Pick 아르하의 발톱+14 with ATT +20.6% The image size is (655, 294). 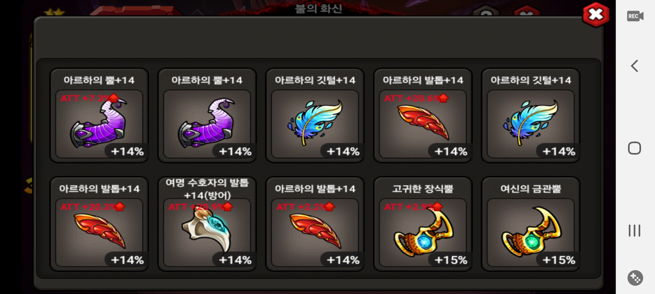click(423, 115)
